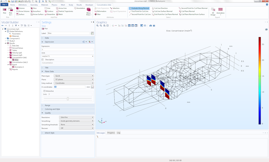Take an image snapshot with the camera icon
Image resolution: width=269 pixels, height=162 pixels.
tap(151, 26)
